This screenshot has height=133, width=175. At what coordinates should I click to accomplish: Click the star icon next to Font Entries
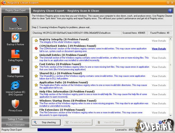pyautogui.click(x=36, y=67)
